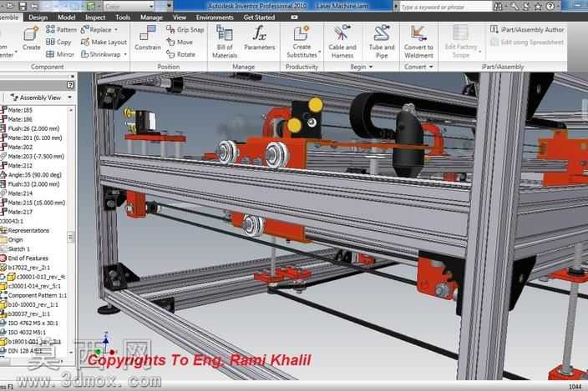
Task: Select ISO 4032 M5:1 nut part
Action: pyautogui.click(x=23, y=333)
